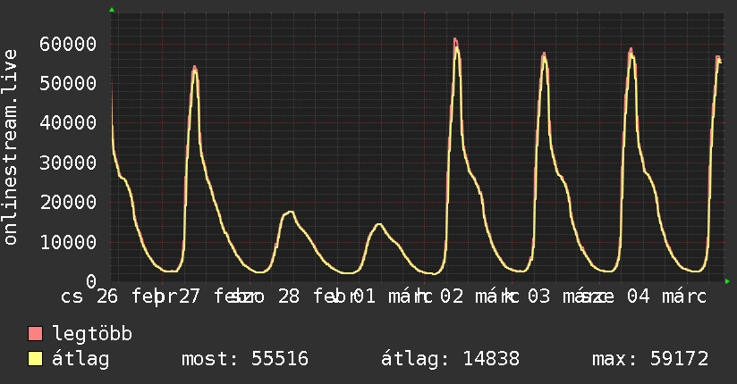Click the 0 y-axis label

[91, 281]
